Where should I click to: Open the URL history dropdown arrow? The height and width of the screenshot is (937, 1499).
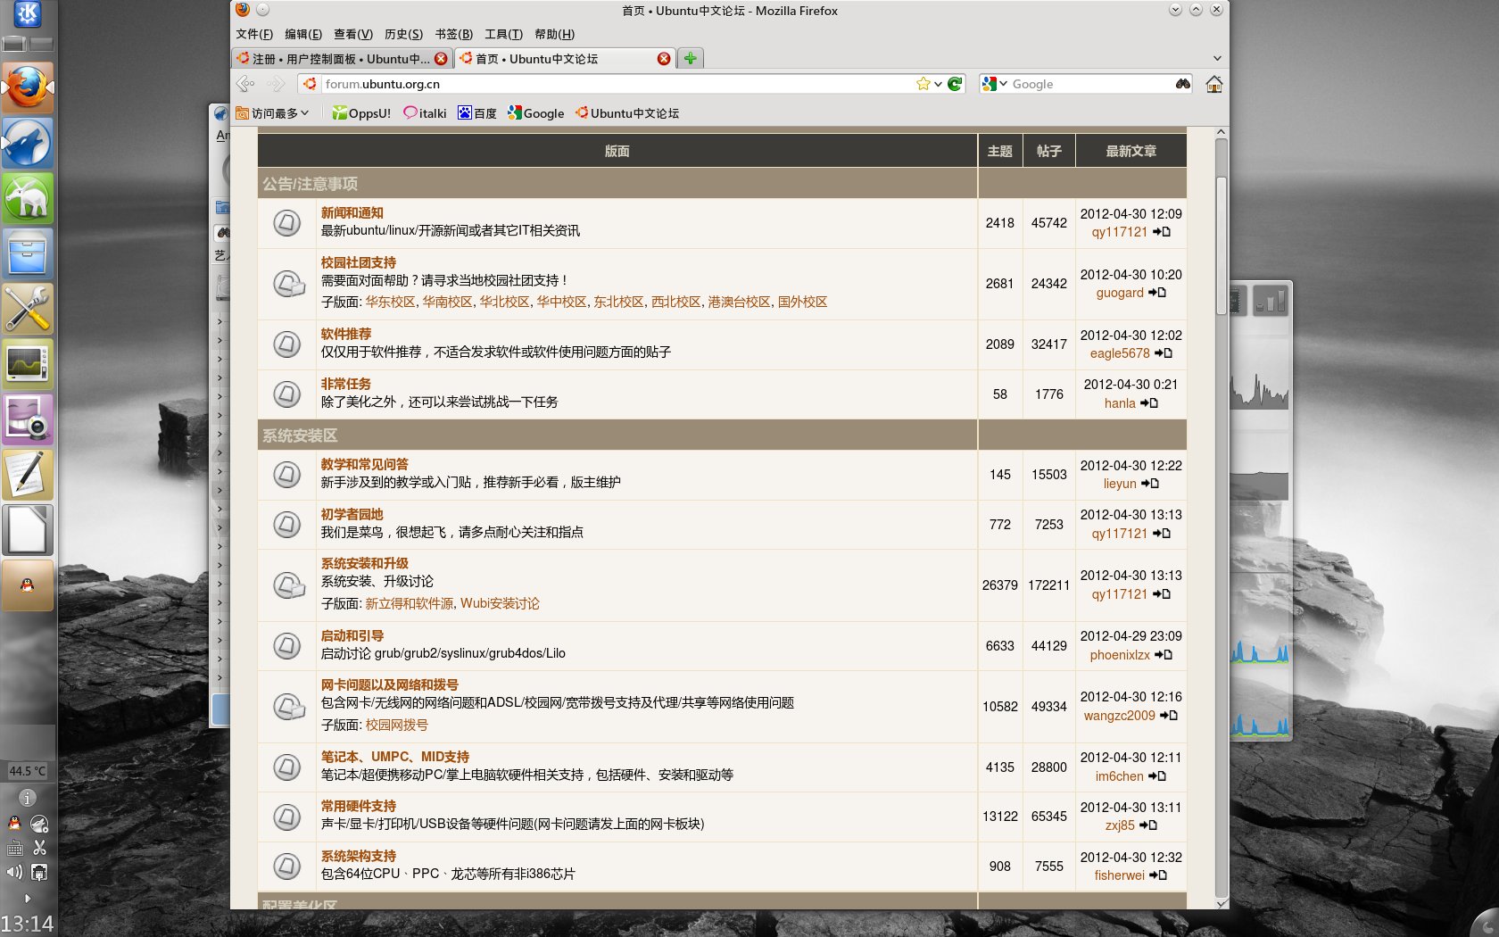coord(938,84)
